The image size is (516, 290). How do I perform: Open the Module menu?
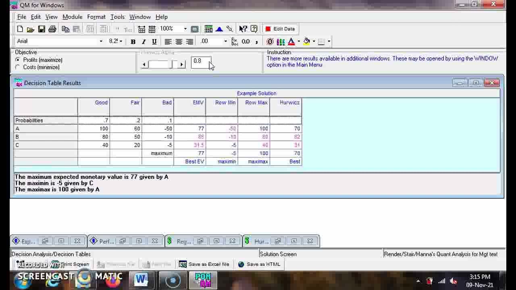coord(72,17)
